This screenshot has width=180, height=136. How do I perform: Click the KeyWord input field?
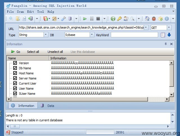(x=134, y=34)
